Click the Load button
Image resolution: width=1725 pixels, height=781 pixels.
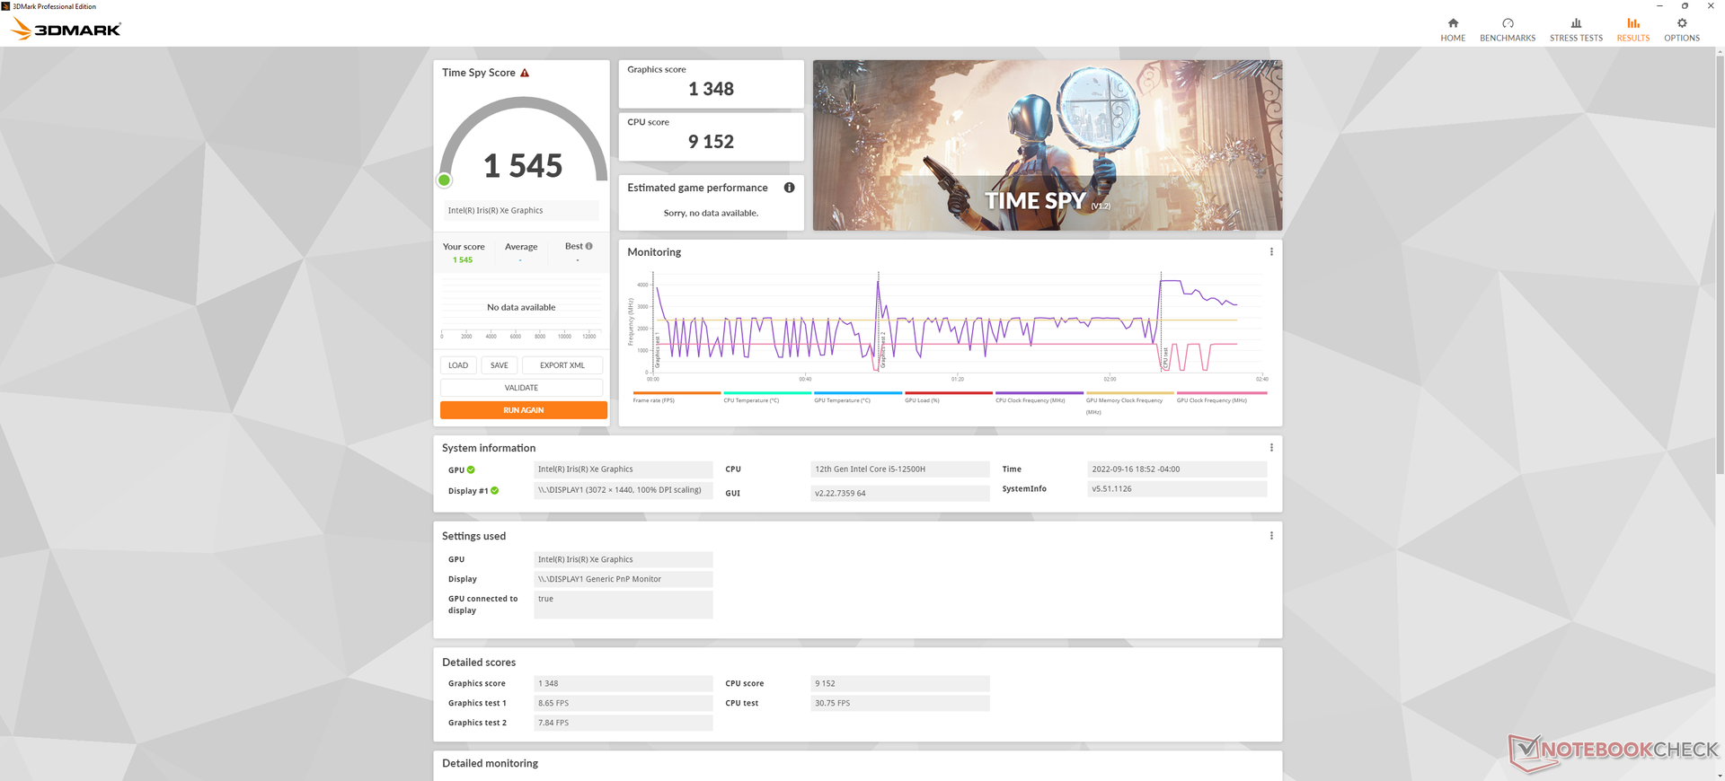pyautogui.click(x=458, y=365)
